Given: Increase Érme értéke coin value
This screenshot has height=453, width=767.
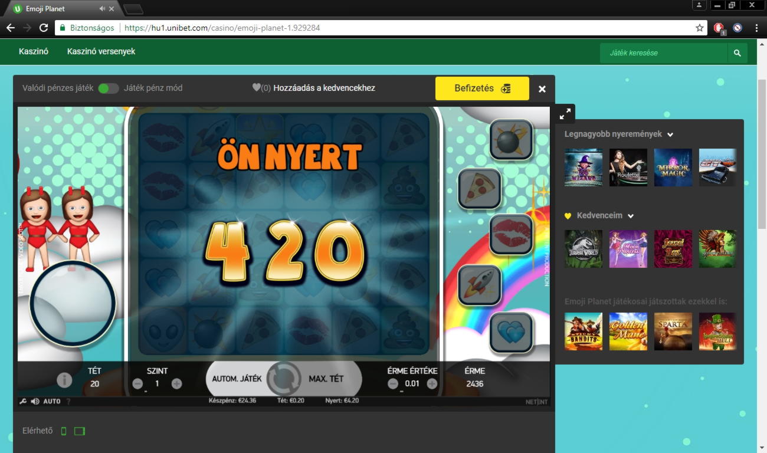Looking at the screenshot, I should click(432, 383).
